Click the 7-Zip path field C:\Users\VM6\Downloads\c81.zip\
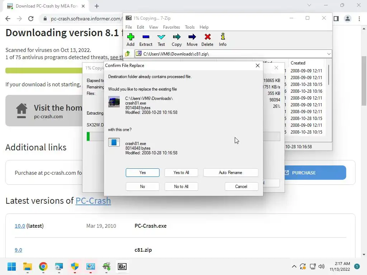This screenshot has width=367, height=275. pyautogui.click(x=233, y=54)
